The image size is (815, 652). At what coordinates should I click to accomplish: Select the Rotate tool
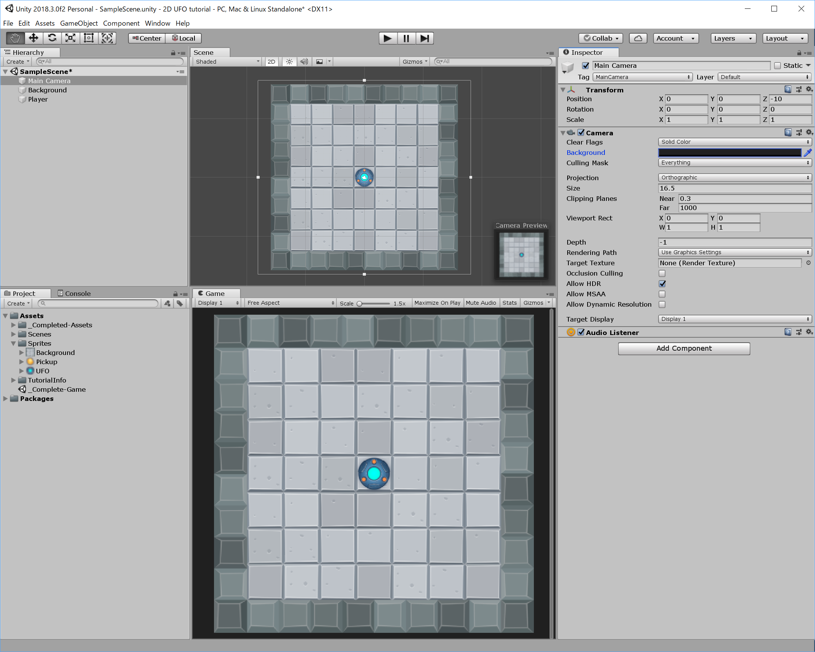pos(52,38)
